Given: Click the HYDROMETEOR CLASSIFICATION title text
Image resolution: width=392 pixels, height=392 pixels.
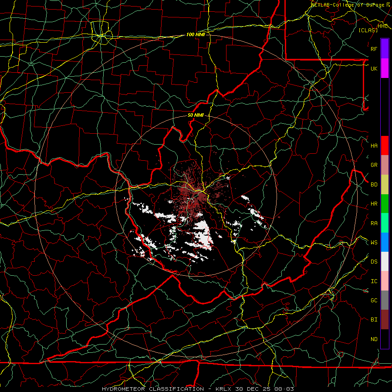Looking at the screenshot, I should [x=153, y=389].
